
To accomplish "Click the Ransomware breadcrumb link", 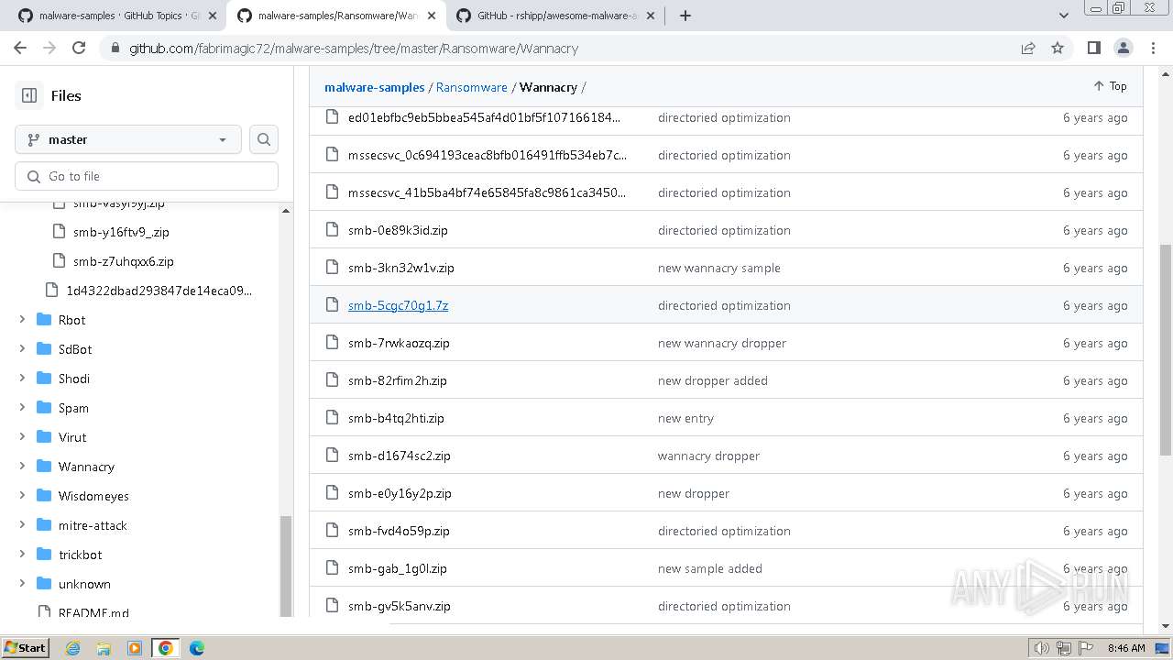I will [471, 87].
